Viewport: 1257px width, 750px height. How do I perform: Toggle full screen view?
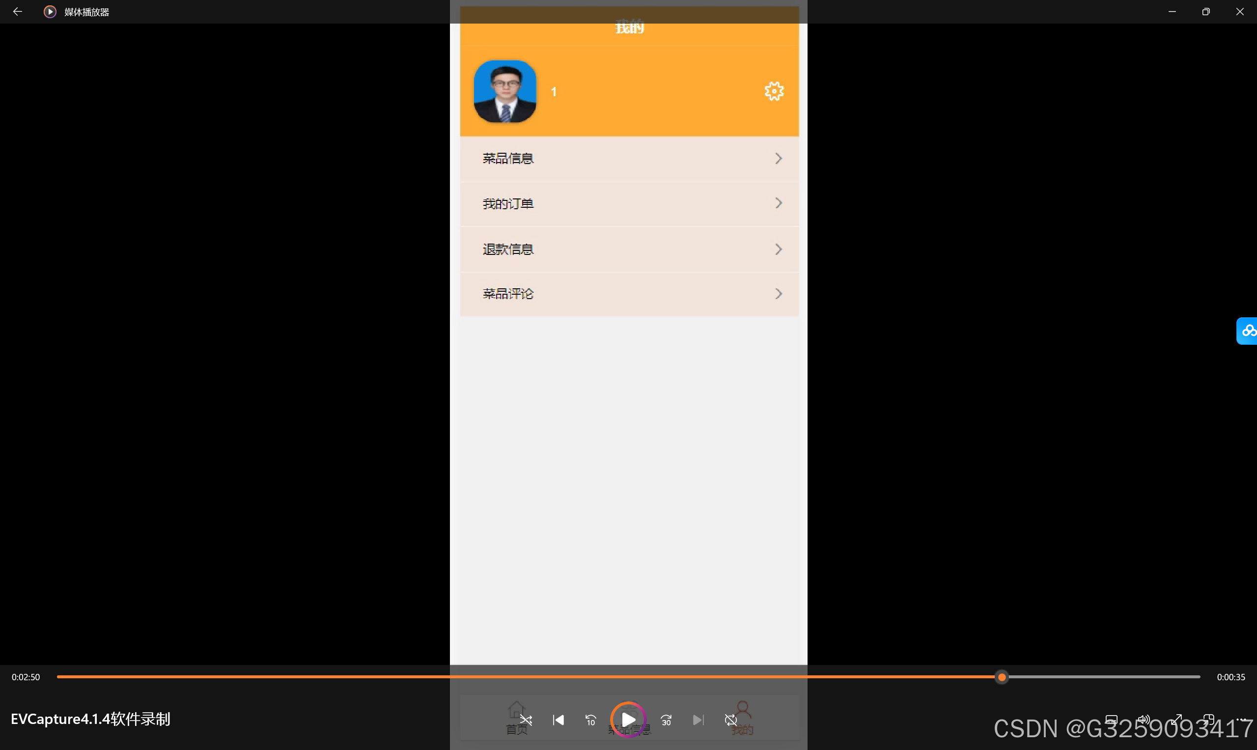coord(1176,720)
